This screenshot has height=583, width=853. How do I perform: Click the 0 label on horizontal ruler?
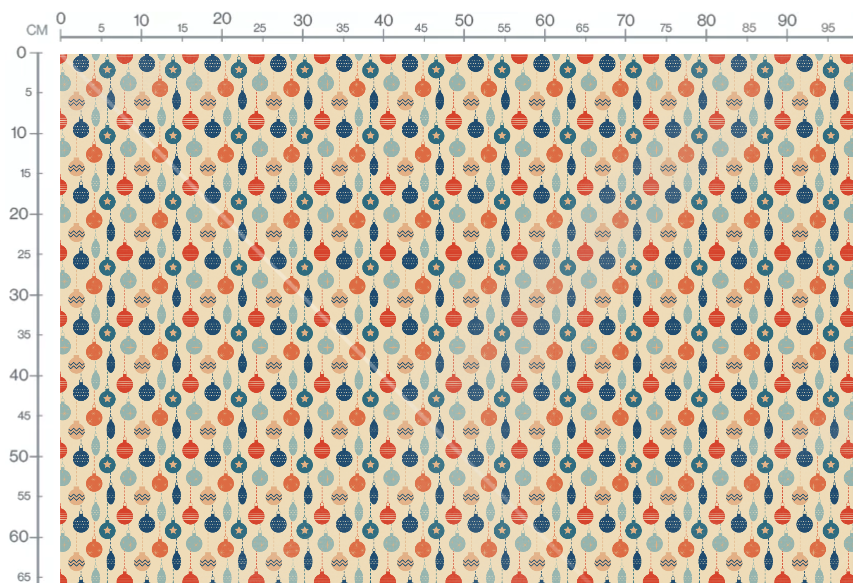61,19
